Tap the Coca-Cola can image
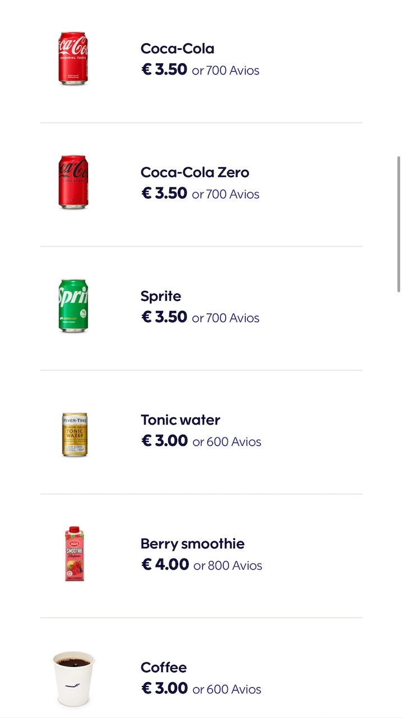The image size is (403, 718). click(73, 58)
